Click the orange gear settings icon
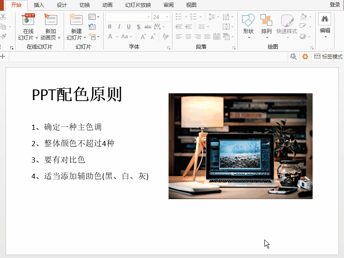 click(305, 56)
